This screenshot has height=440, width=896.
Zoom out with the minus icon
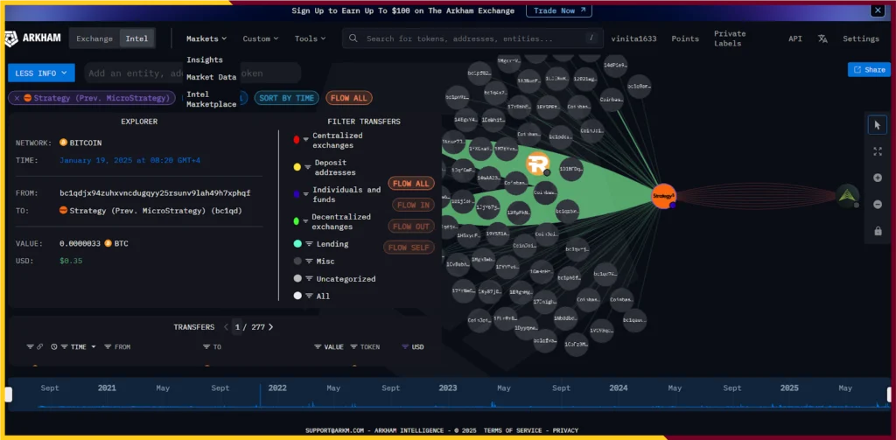point(877,205)
